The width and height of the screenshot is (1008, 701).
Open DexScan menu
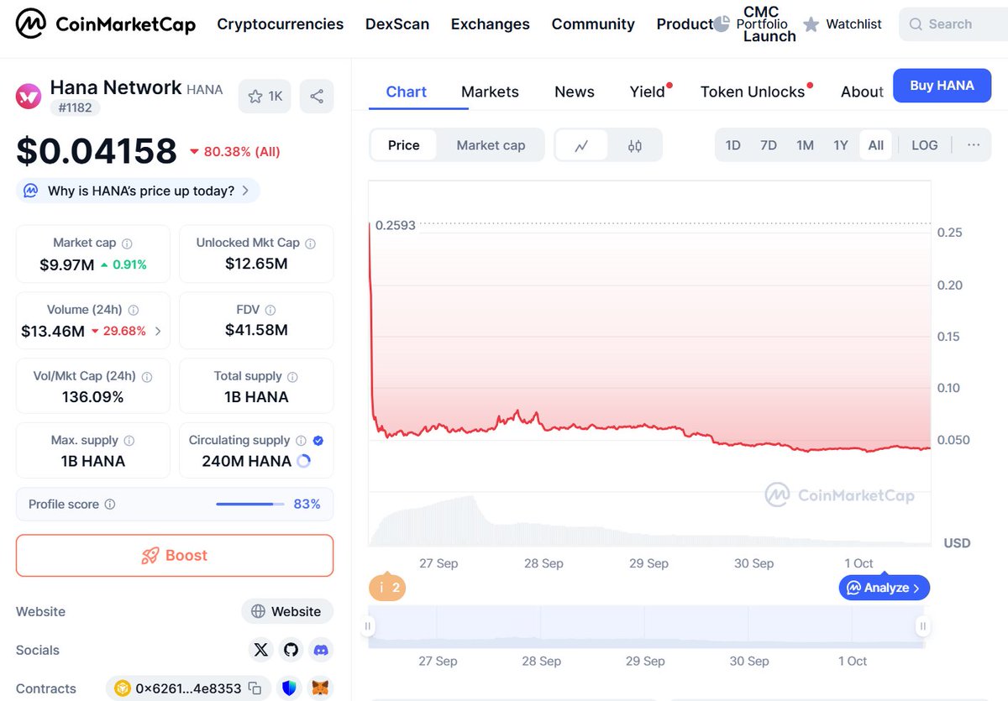pyautogui.click(x=397, y=24)
